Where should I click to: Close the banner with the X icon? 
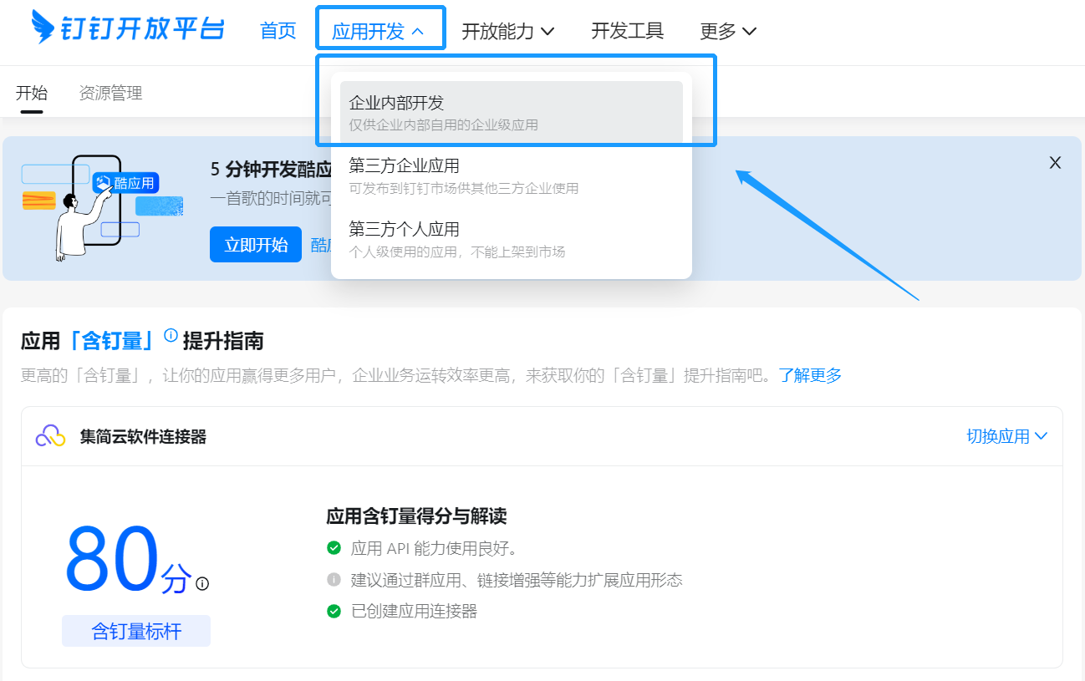click(1055, 163)
